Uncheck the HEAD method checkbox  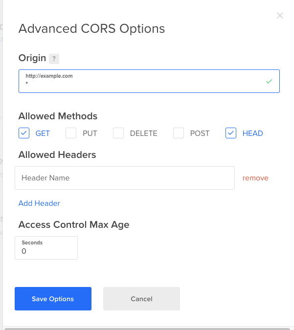(x=231, y=133)
